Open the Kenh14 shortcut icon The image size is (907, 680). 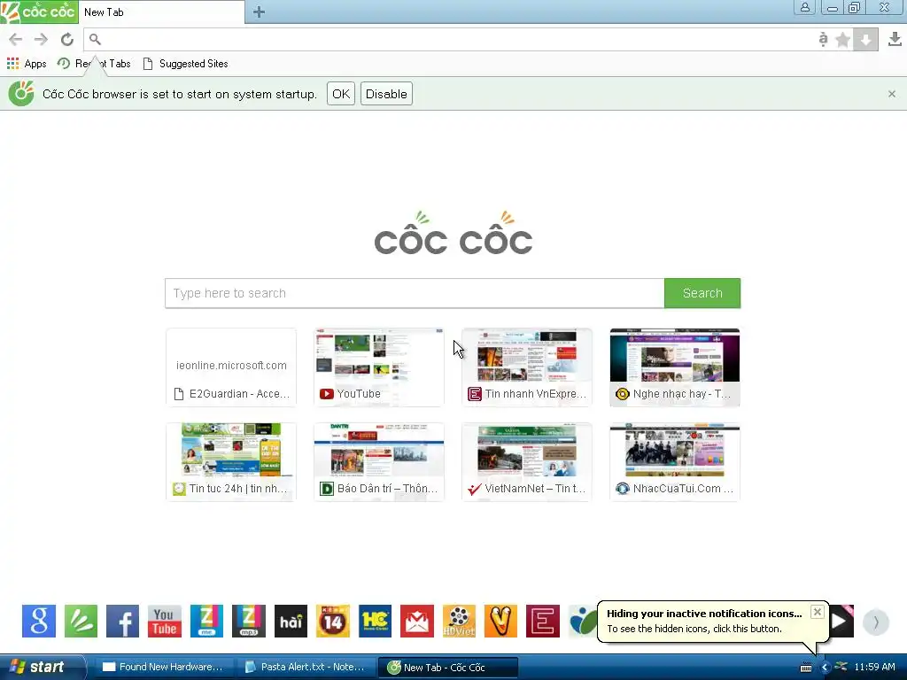[x=333, y=621]
